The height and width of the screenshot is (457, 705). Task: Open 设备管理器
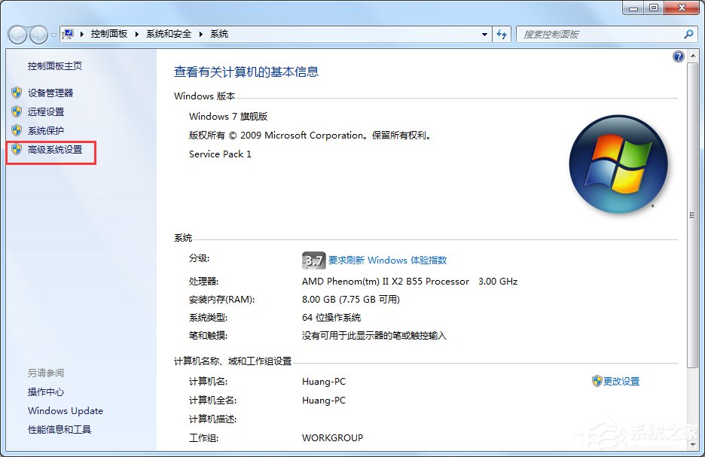tap(50, 93)
